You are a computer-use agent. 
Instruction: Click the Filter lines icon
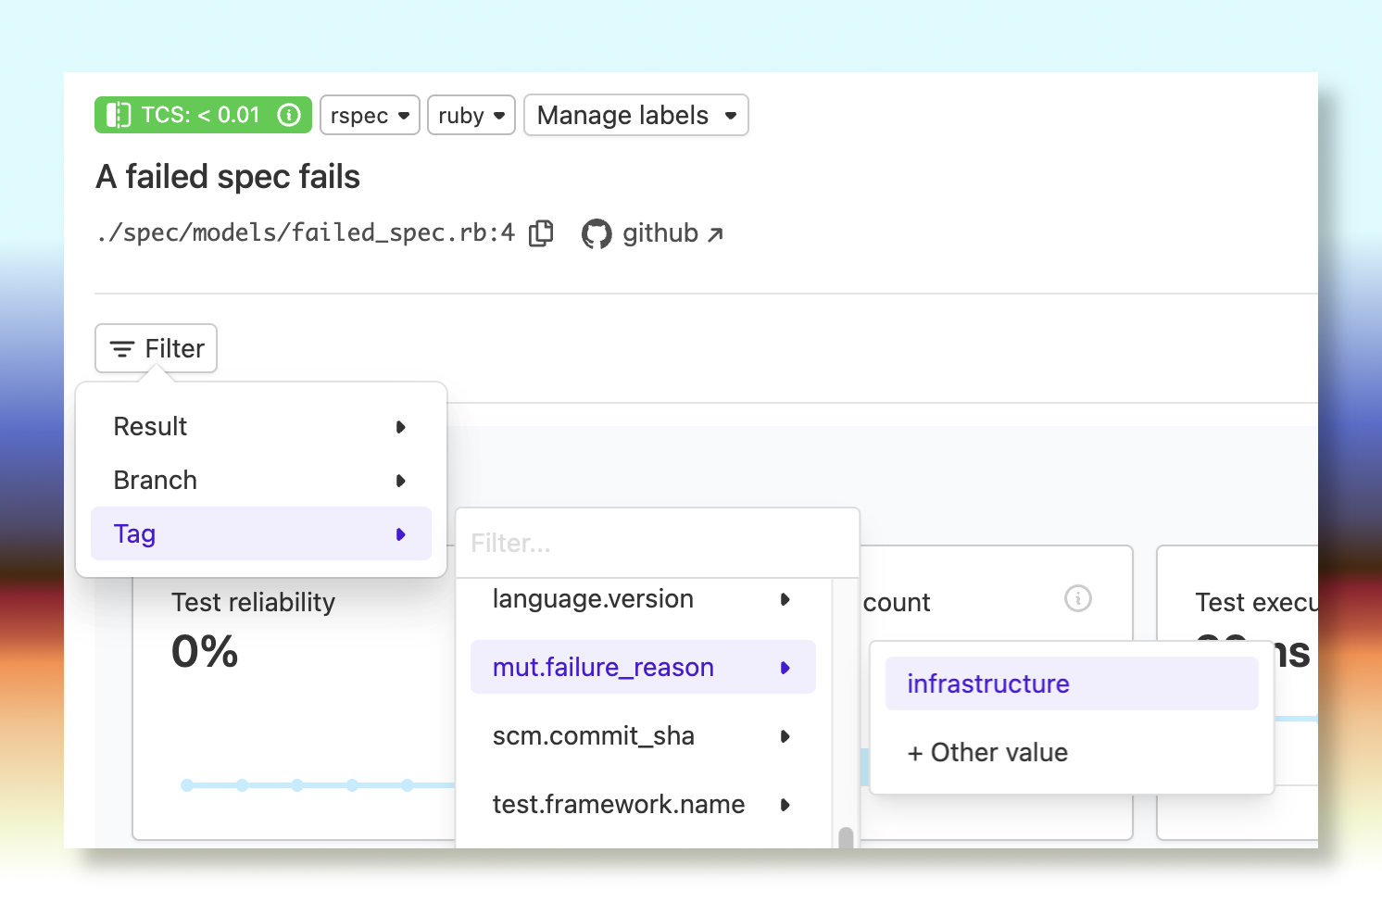click(122, 349)
